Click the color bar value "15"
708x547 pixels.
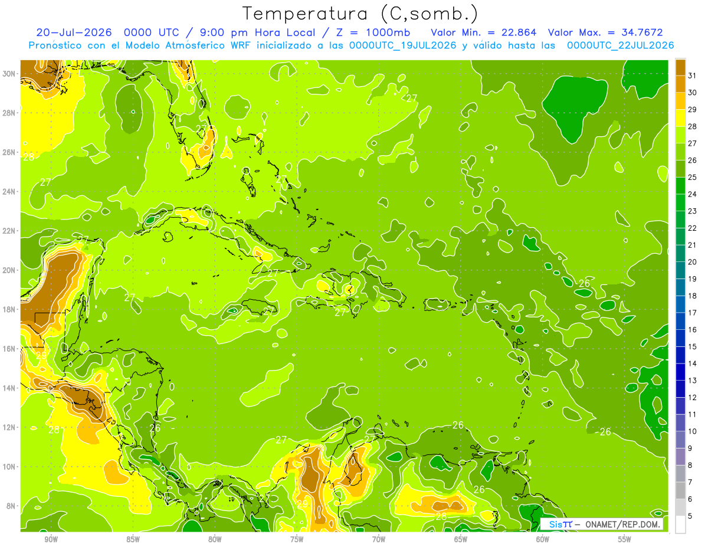pyautogui.click(x=693, y=347)
